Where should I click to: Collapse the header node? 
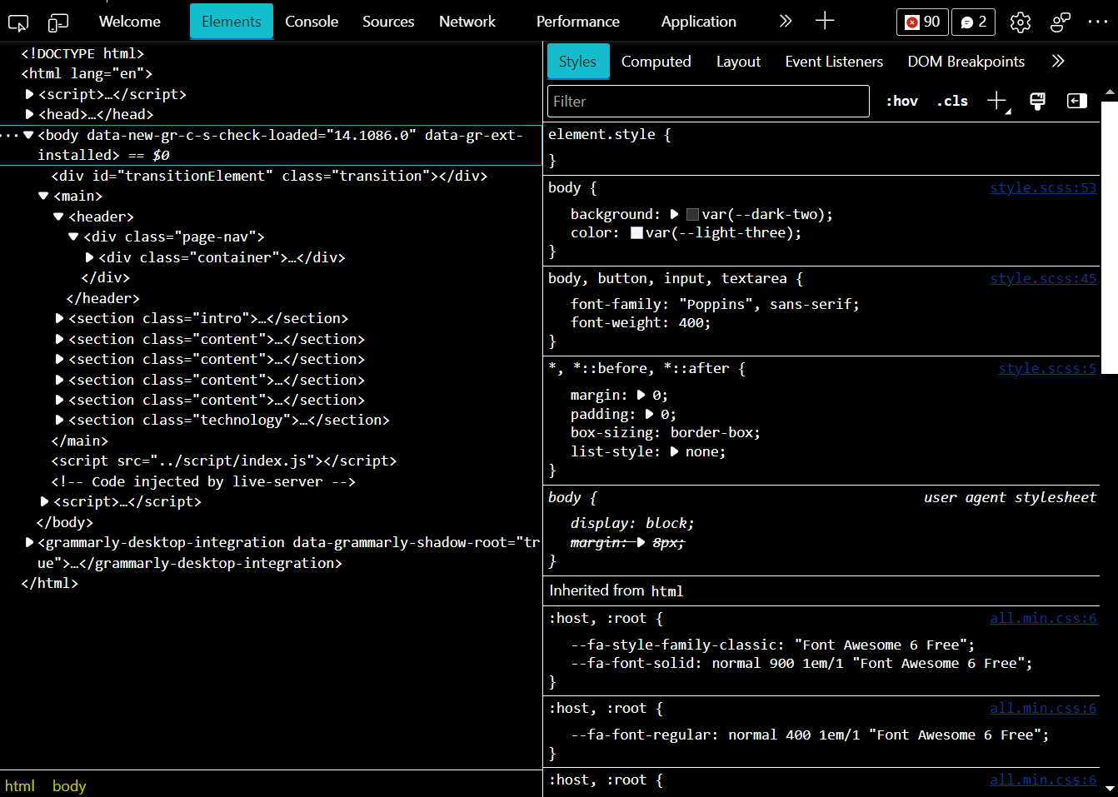(x=58, y=217)
